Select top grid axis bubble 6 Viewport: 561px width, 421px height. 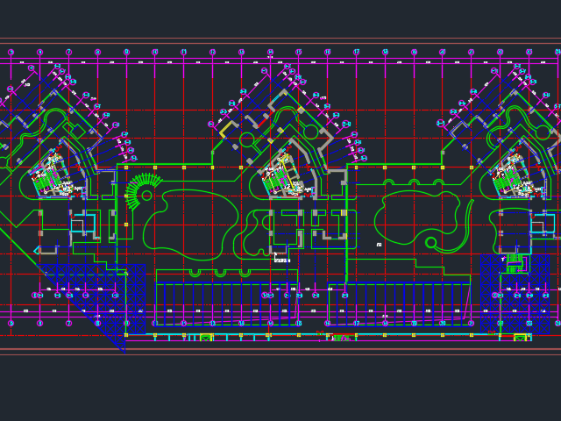39,53
